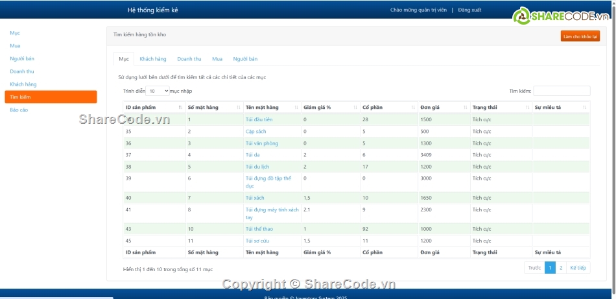Image resolution: width=616 pixels, height=299 pixels.
Task: Go to page 2 of results
Action: 561,268
